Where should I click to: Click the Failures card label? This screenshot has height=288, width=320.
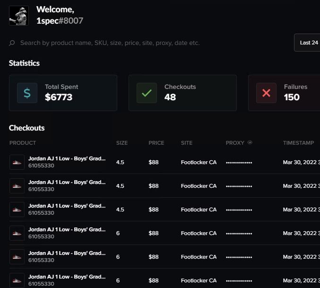point(295,87)
